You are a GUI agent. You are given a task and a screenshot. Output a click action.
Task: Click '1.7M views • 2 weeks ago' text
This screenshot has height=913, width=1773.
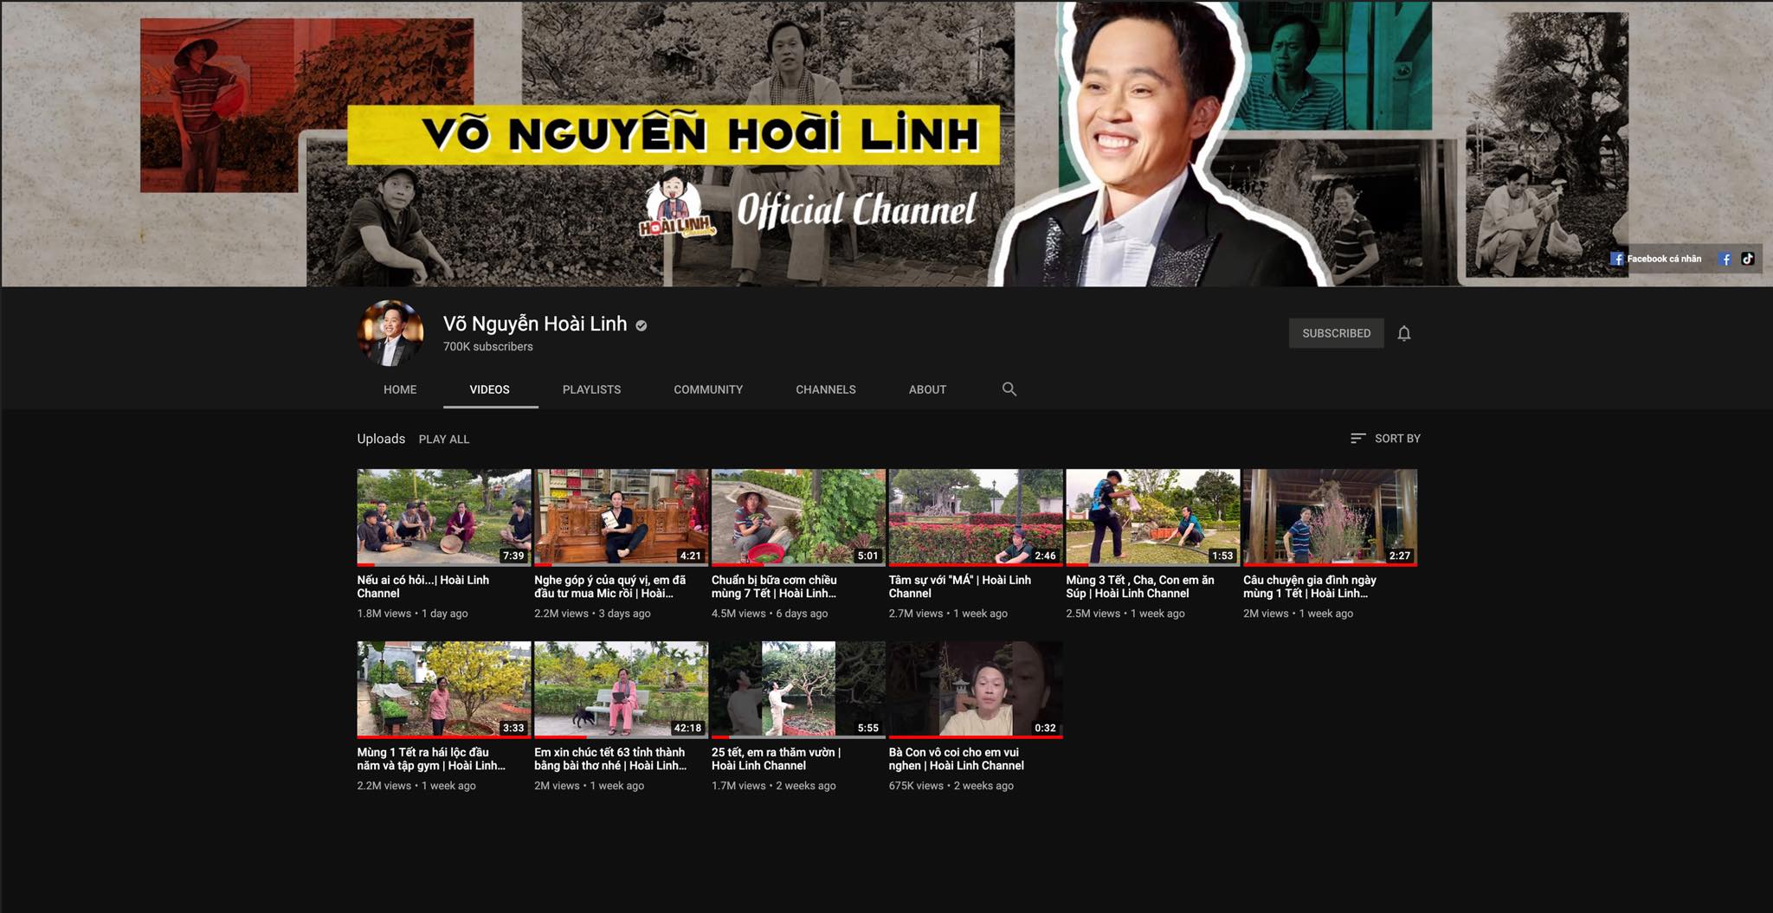774,786
